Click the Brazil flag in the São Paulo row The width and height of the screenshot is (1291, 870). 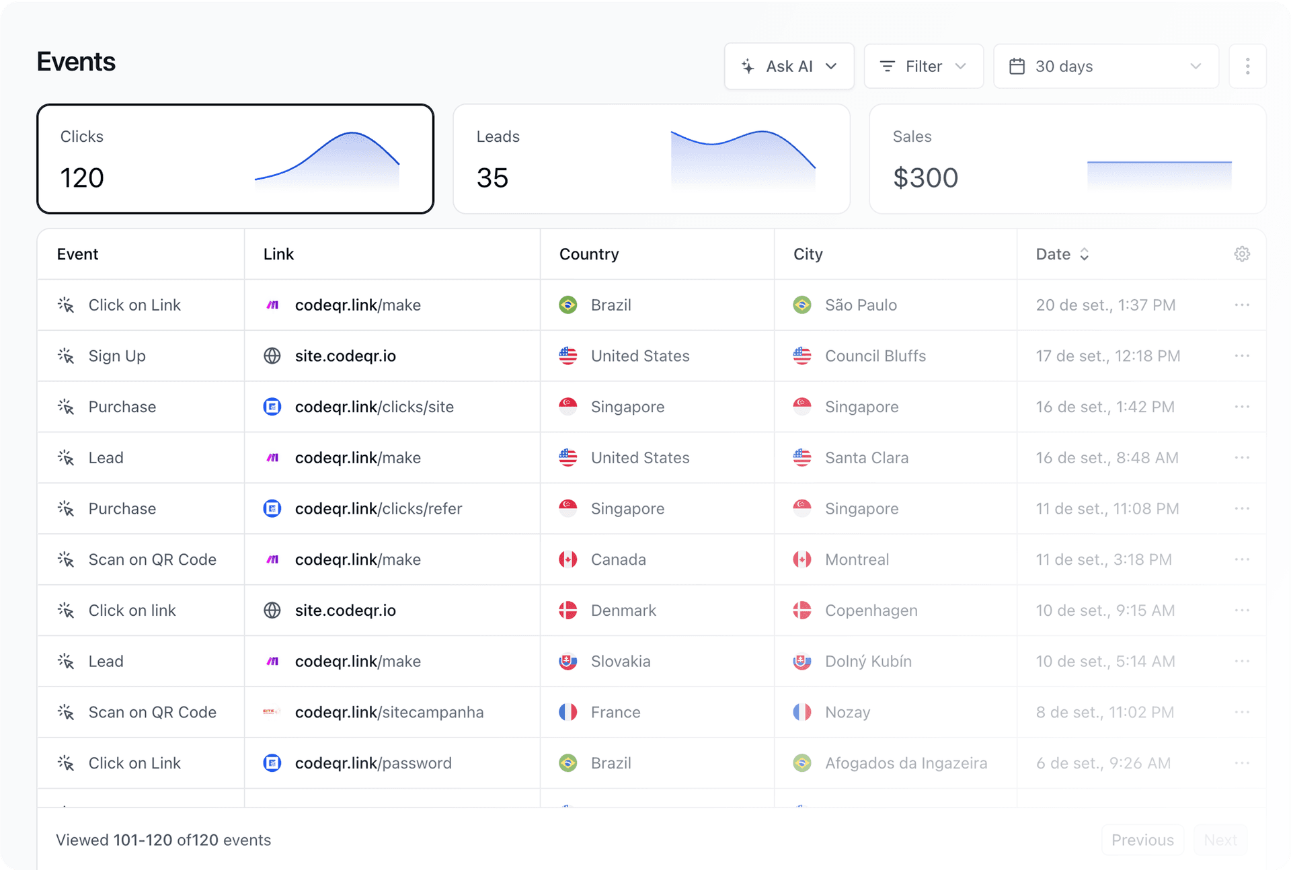[568, 305]
